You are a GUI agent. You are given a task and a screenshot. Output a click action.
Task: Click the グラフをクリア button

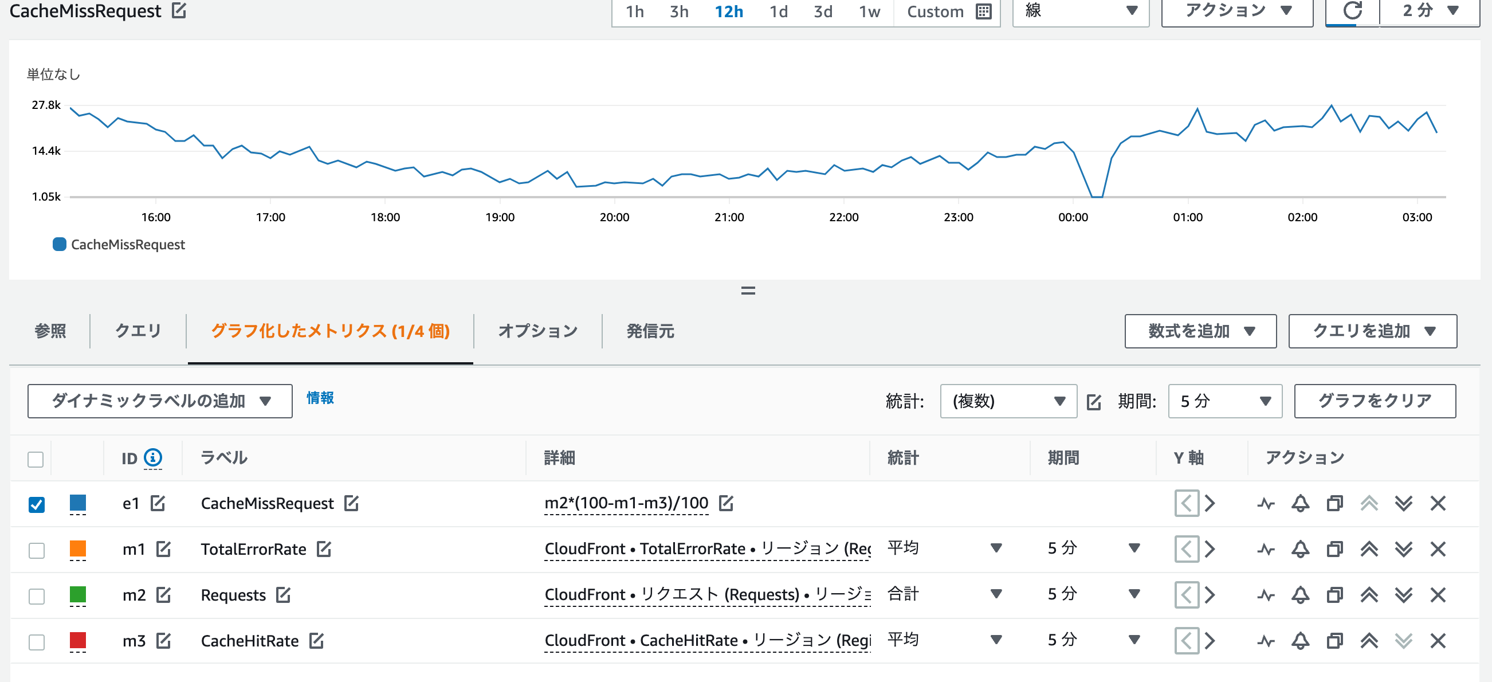tap(1375, 401)
